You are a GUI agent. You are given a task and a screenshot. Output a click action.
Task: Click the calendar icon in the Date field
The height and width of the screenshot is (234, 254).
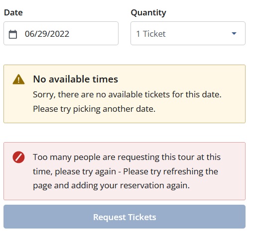coord(13,34)
